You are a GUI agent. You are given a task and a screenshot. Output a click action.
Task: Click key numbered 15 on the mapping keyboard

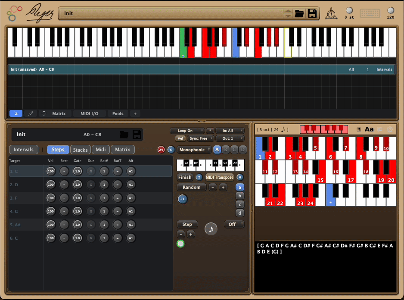pos(320,172)
